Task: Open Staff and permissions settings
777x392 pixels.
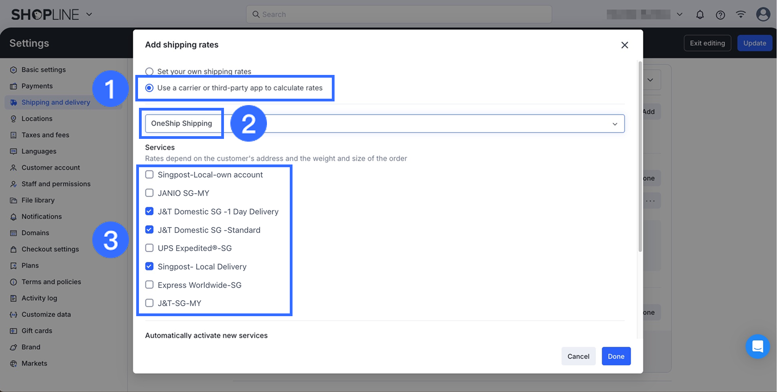Action: point(56,184)
